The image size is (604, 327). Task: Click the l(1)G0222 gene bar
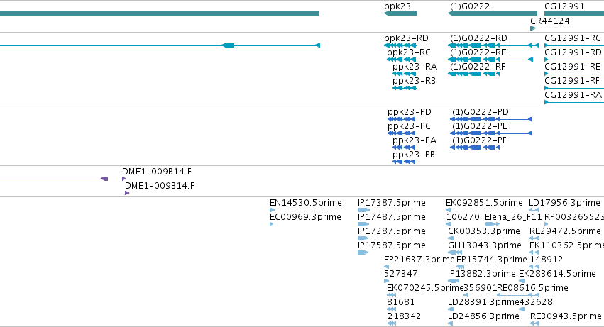click(x=493, y=13)
